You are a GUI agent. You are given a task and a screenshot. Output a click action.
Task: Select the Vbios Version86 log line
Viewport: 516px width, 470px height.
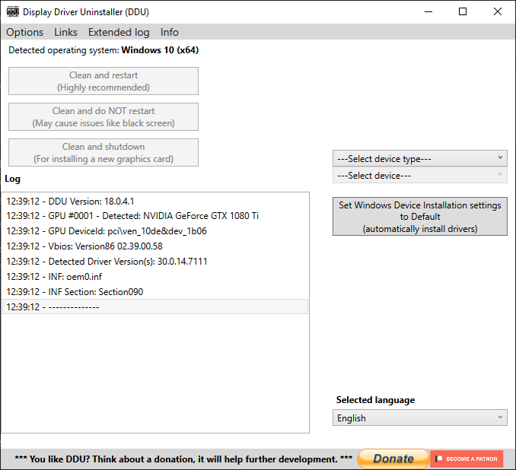[x=155, y=246]
